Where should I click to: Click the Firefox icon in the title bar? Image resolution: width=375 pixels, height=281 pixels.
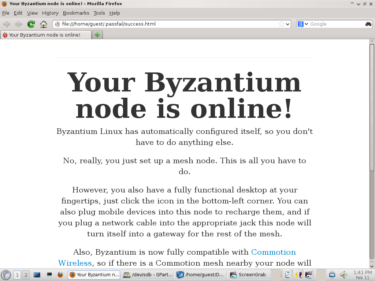click(x=4, y=4)
